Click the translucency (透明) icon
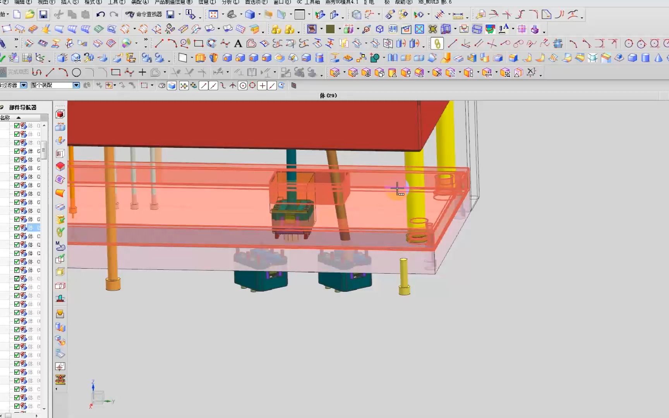This screenshot has height=418, width=669. tap(393, 29)
